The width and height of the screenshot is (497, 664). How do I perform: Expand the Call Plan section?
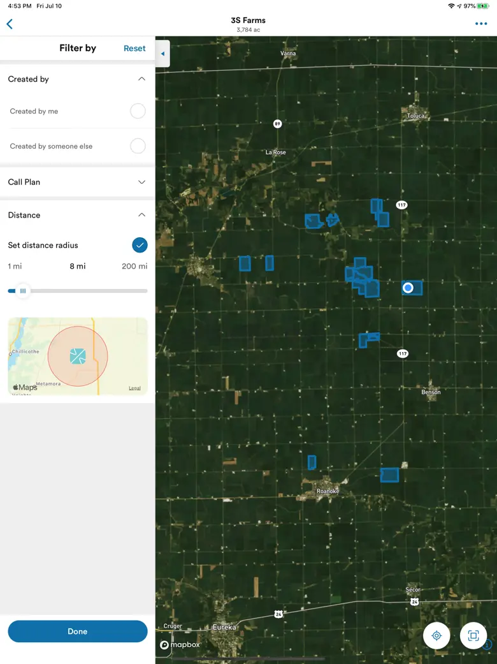[x=141, y=182]
